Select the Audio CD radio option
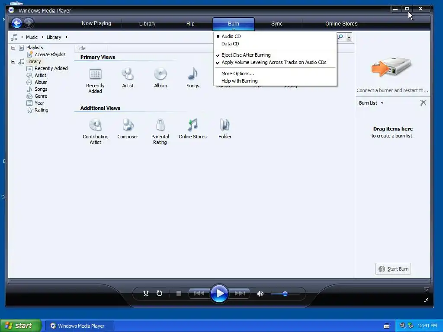Viewport: 443px width, 332px height. pos(231,36)
